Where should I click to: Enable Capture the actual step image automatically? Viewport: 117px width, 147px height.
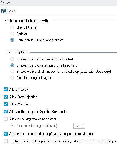[x=6, y=141]
